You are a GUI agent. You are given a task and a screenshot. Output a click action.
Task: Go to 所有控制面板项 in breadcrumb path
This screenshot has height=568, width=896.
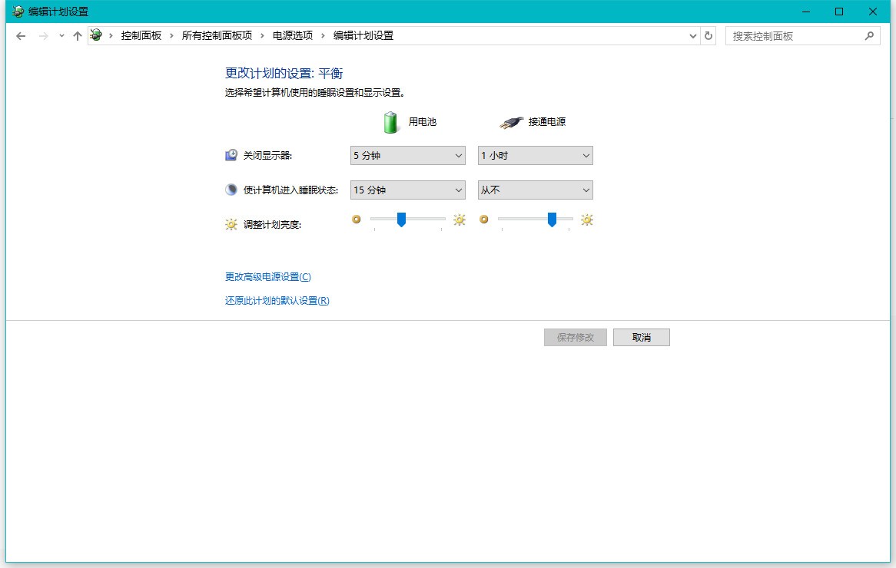[x=217, y=35]
